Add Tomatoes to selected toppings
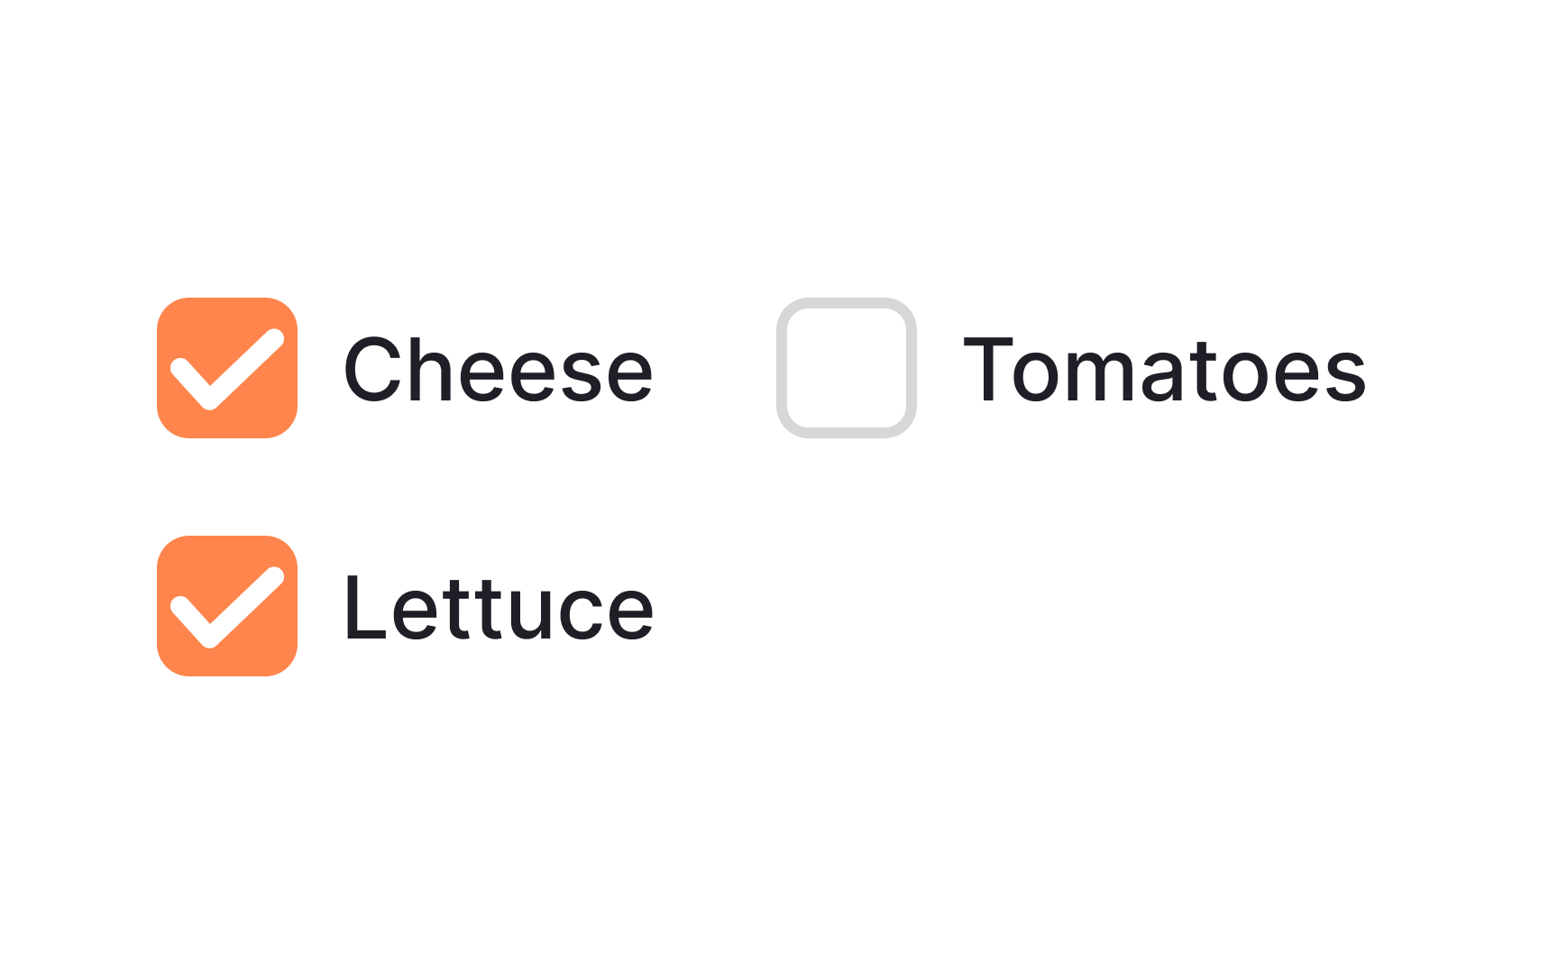Viewport: 1558px width, 974px height. 847,368
